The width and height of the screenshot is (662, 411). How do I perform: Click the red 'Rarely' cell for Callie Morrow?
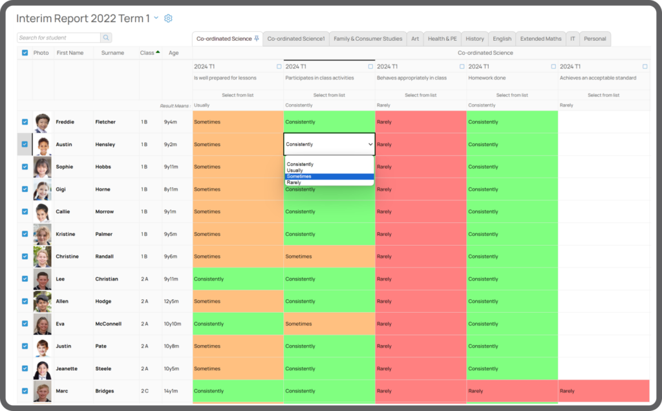pyautogui.click(x=421, y=212)
